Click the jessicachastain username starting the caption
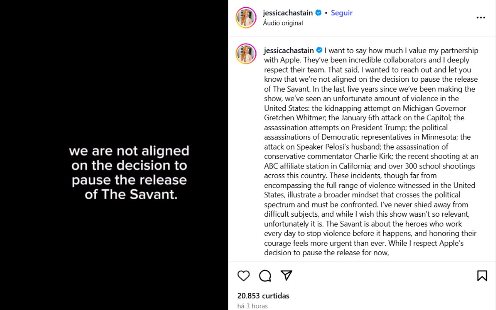The width and height of the screenshot is (496, 310). tap(288, 50)
